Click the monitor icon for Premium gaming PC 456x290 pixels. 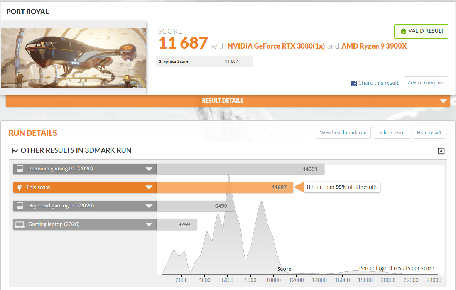(x=20, y=169)
